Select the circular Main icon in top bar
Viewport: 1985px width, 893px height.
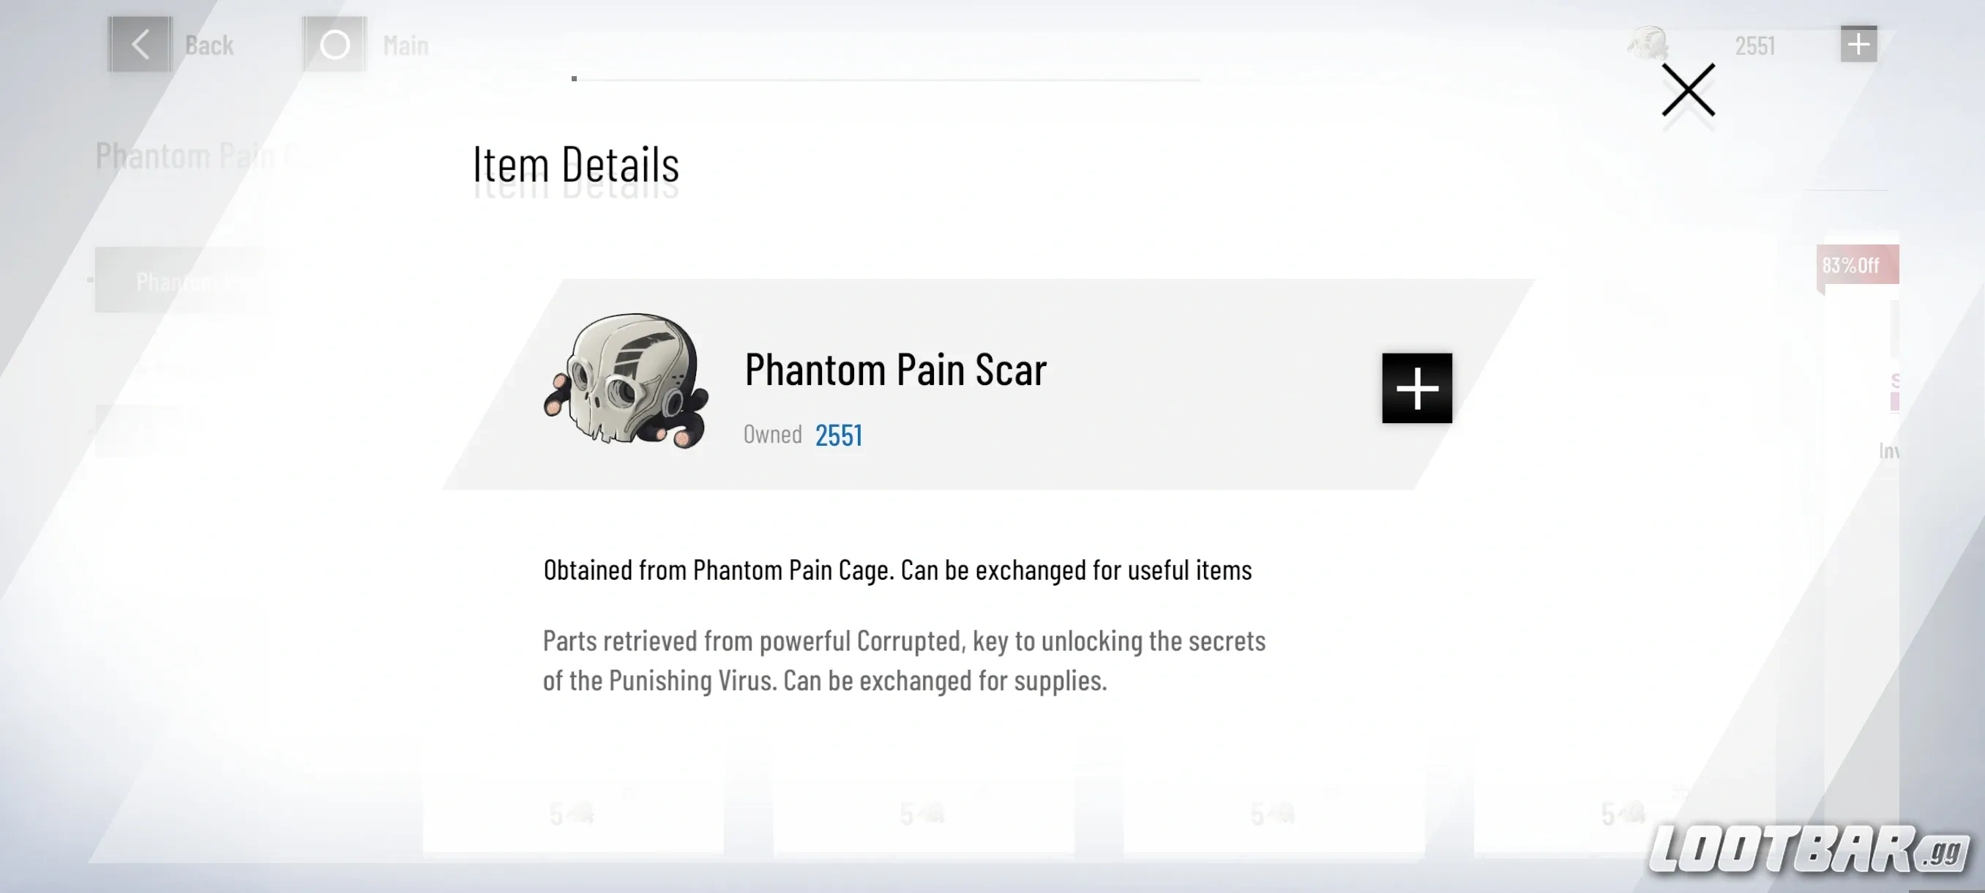tap(334, 44)
